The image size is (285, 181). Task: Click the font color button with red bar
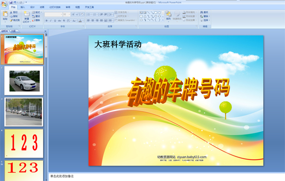click(80, 21)
